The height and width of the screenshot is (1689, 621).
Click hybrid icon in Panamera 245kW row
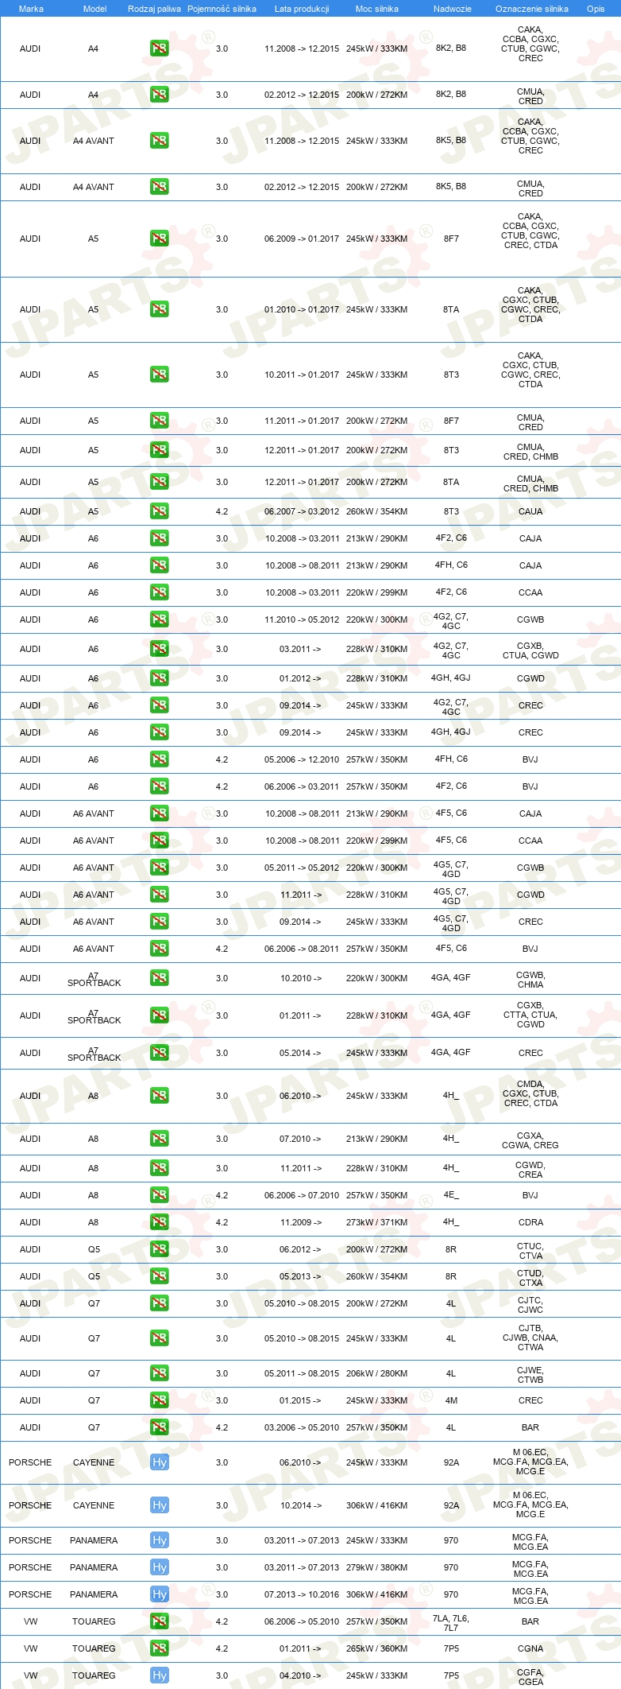click(x=159, y=1540)
